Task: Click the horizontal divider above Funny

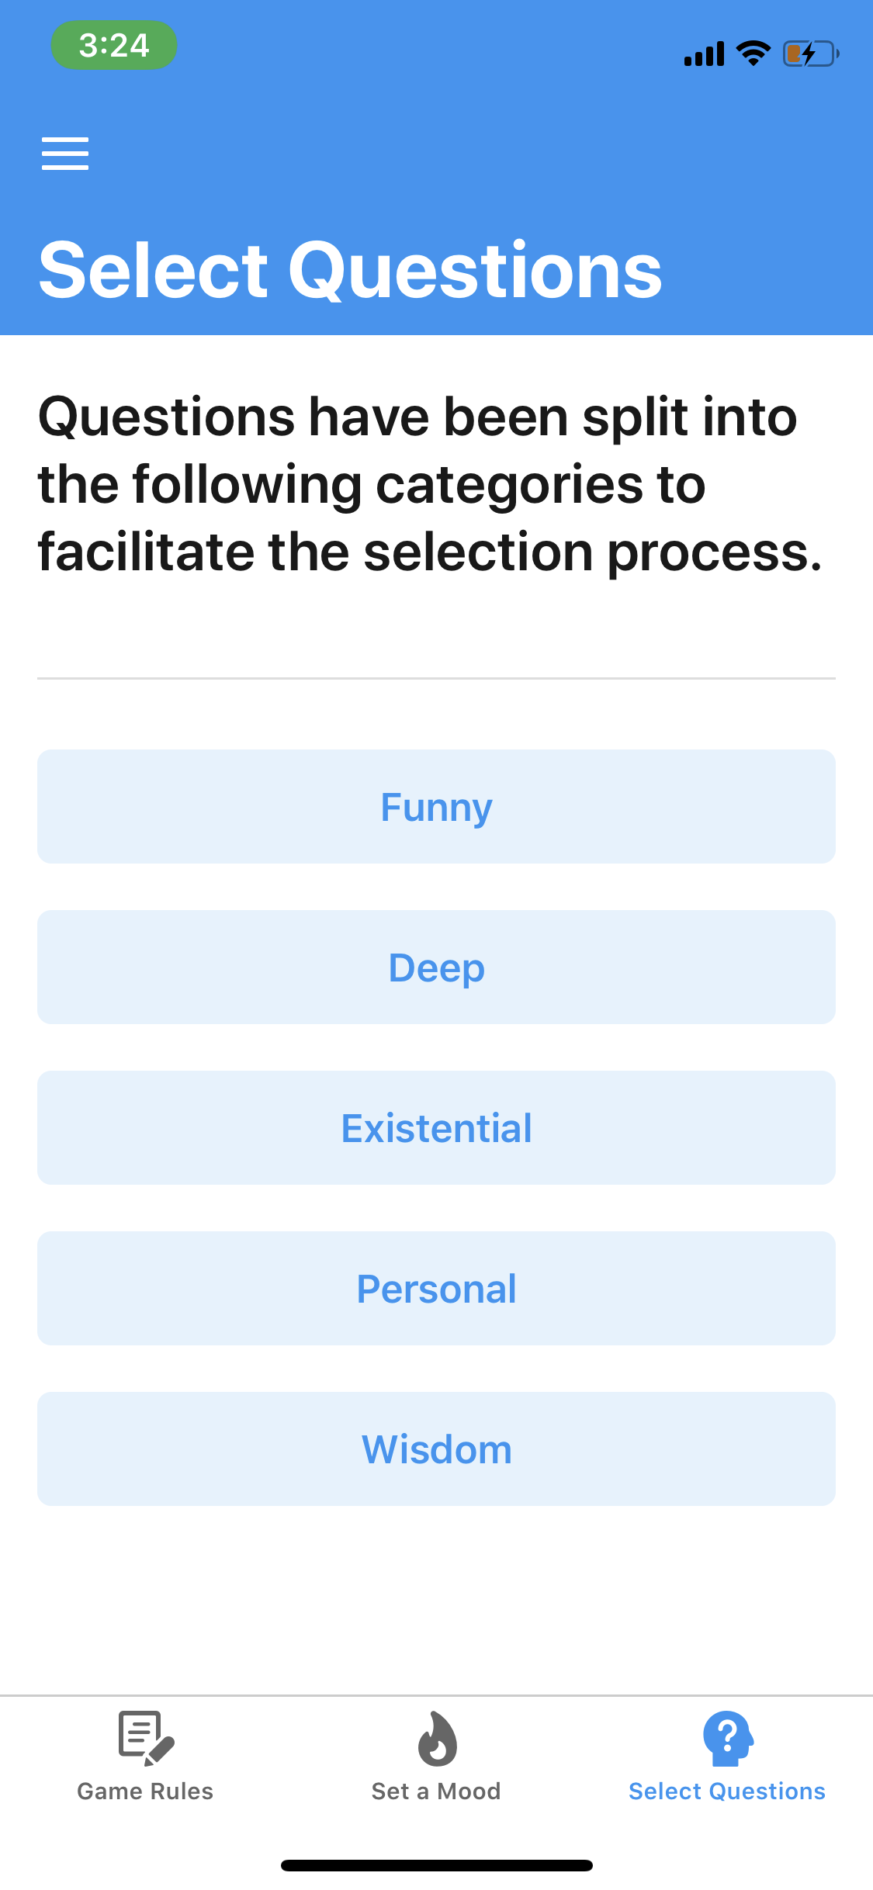Action: tap(436, 678)
